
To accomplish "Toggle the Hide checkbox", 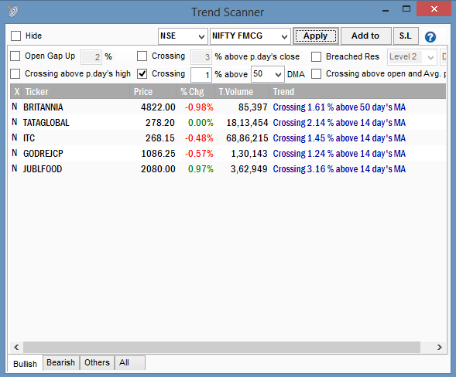I will click(x=15, y=36).
